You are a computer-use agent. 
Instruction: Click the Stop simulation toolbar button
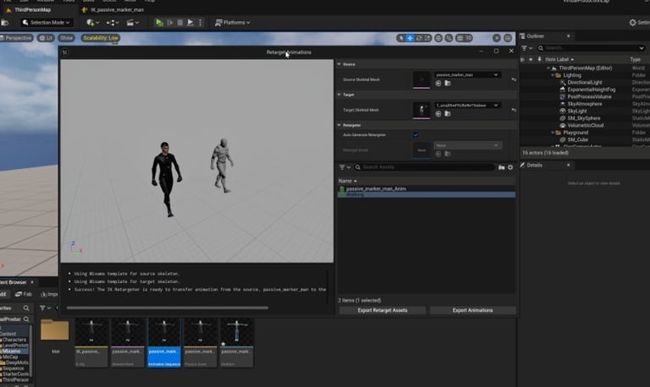[x=180, y=22]
